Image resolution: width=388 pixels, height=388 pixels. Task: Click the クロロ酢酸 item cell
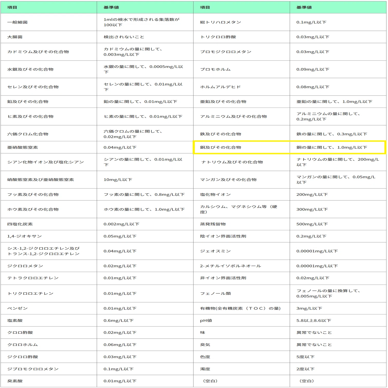click(x=49, y=333)
